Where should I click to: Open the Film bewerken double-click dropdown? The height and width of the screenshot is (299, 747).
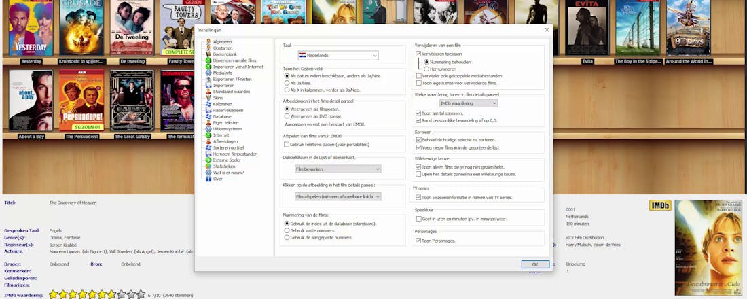coord(338,169)
